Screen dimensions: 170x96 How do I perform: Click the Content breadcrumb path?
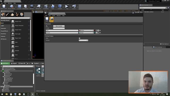(36, 63)
